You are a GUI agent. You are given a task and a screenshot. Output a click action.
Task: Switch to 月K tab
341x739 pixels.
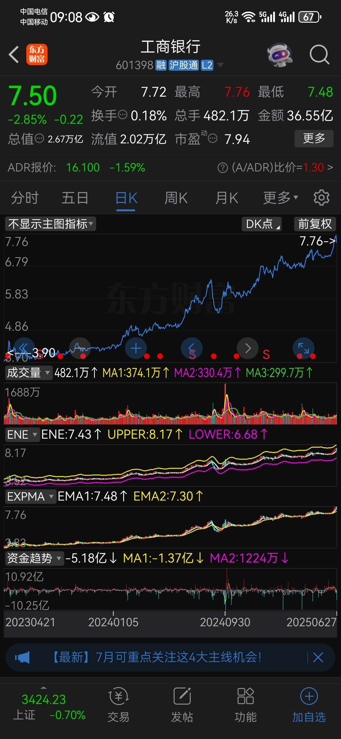[x=226, y=198]
